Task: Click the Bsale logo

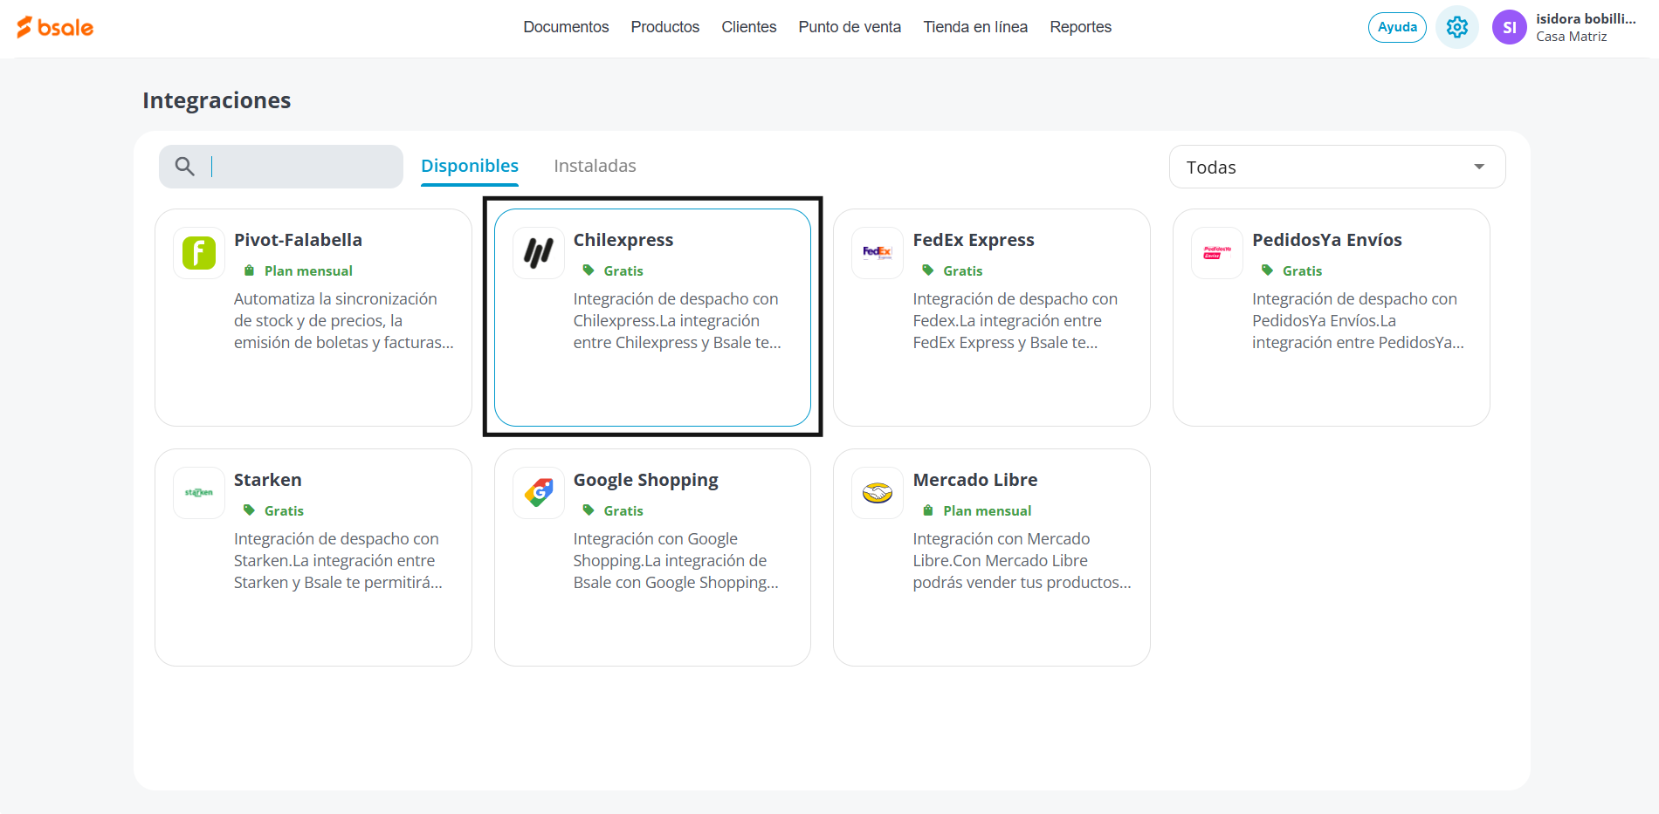Action: (x=55, y=27)
